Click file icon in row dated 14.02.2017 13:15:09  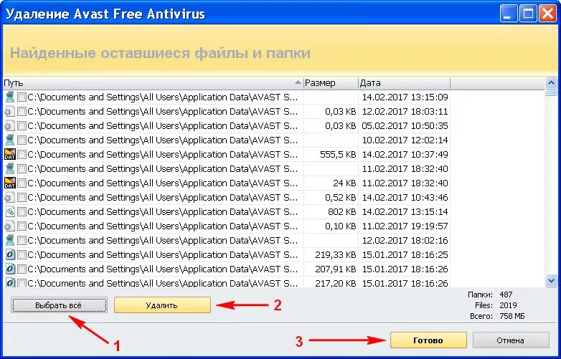point(9,97)
